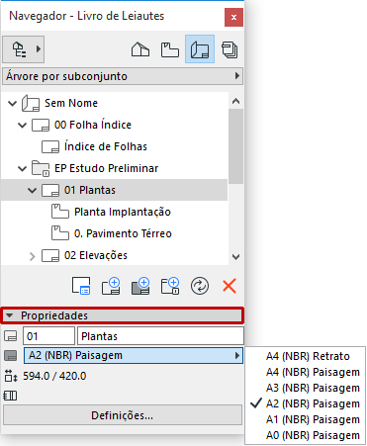
Task: Choose A3 (NBR) Paisagem from list
Action: click(x=313, y=388)
